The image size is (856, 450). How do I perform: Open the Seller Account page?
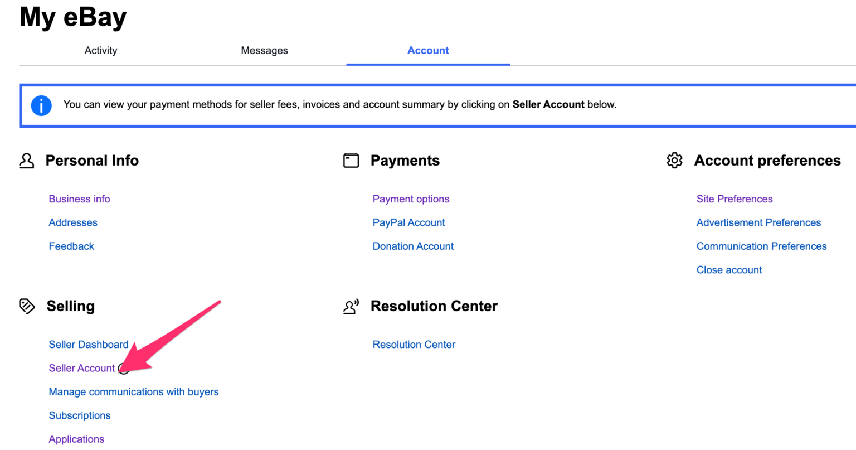(x=81, y=368)
